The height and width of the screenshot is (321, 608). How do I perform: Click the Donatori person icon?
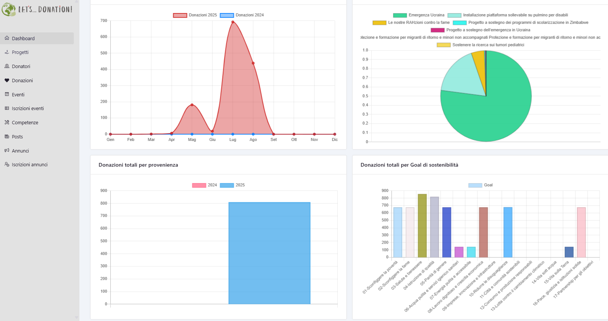(x=7, y=66)
